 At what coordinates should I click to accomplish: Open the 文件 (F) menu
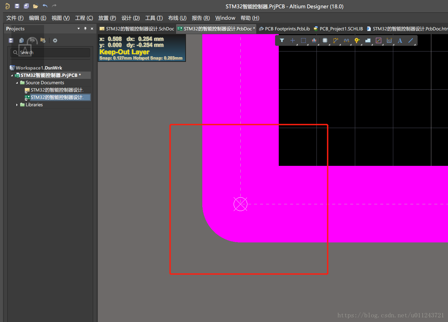click(x=15, y=18)
